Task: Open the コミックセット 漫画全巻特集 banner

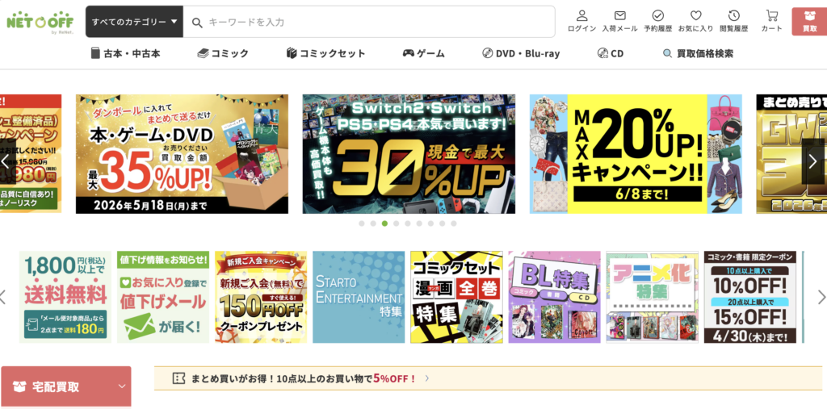Action: pos(457,297)
